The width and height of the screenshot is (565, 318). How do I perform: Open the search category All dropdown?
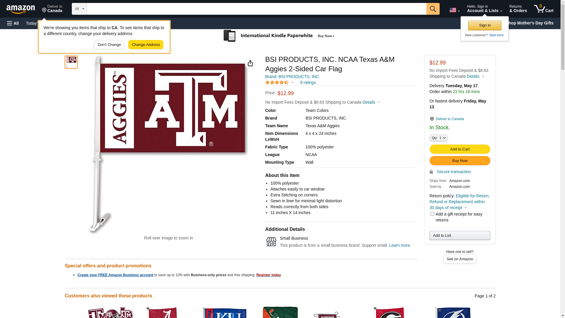pos(79,9)
